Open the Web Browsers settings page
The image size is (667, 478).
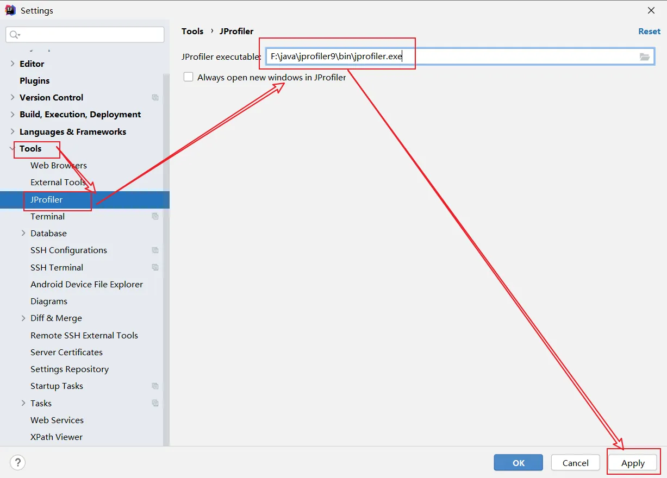59,165
